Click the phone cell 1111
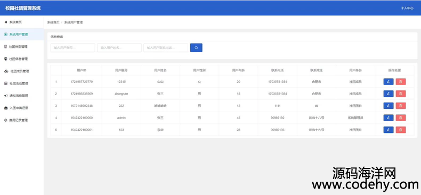Image resolution: width=421 pixels, height=195 pixels. point(277,106)
